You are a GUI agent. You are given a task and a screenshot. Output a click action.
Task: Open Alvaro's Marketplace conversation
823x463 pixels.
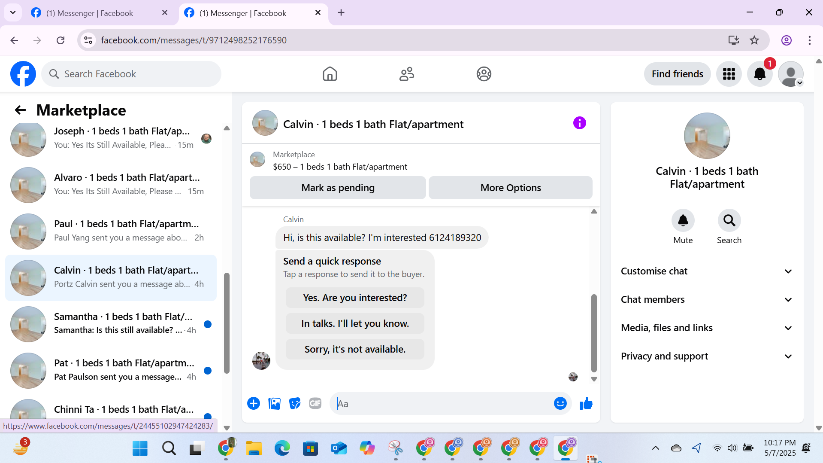pos(111,185)
